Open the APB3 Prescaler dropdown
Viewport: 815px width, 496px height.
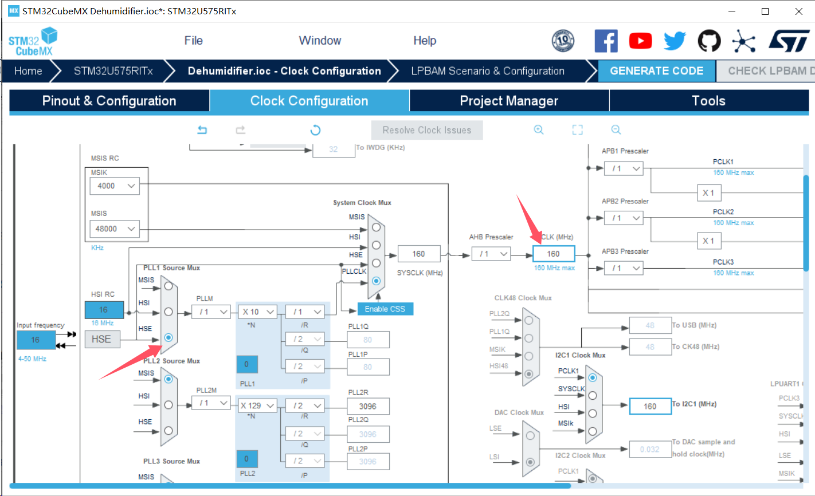[624, 268]
